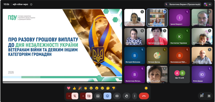Screen dimensions: 215x102
Task: Click the 10:56 clock in the header
Action: pos(7,4)
